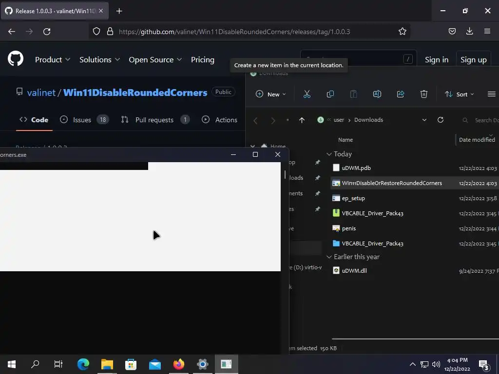
Task: Switch to Firefox from taskbar
Action: point(178,364)
